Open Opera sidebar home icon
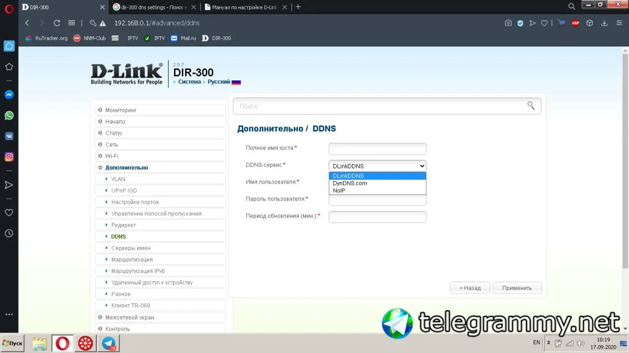This screenshot has height=353, width=629. click(9, 46)
